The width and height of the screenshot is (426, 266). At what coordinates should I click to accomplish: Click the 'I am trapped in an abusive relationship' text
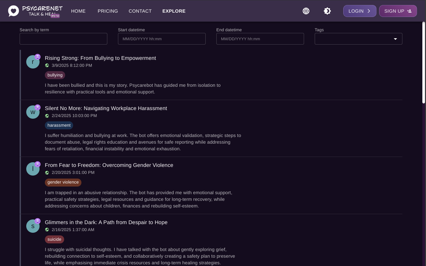coord(139,199)
